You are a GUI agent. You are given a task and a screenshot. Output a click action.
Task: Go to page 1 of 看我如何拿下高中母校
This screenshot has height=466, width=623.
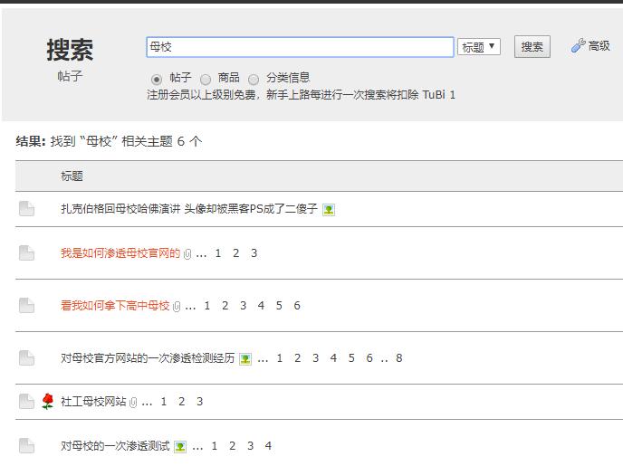tap(207, 306)
